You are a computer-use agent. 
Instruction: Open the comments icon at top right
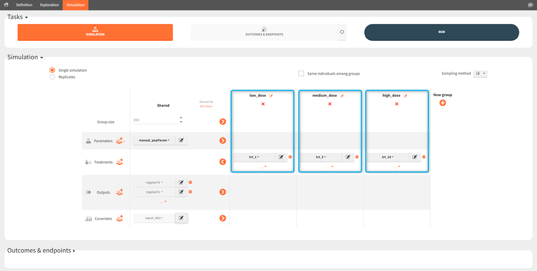(x=530, y=5)
